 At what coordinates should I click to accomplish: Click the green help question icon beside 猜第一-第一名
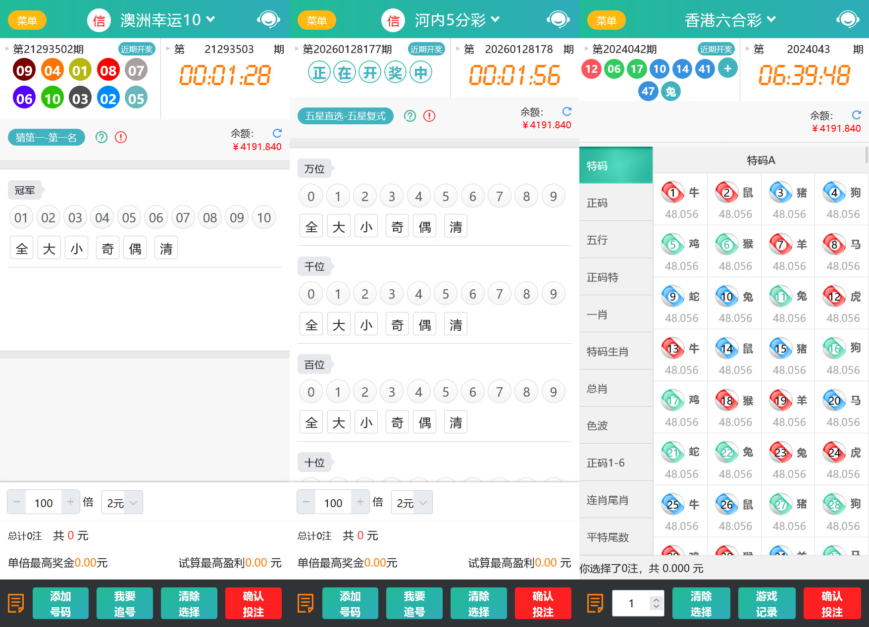[102, 137]
